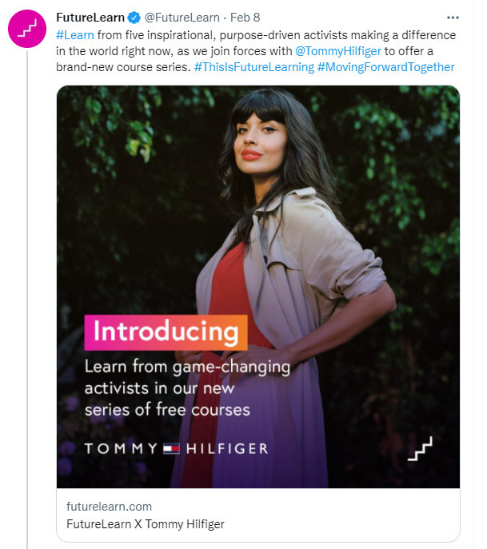The height and width of the screenshot is (549, 487).
Task: Select the #MovingForwardTogether hashtag
Action: pyautogui.click(x=385, y=67)
